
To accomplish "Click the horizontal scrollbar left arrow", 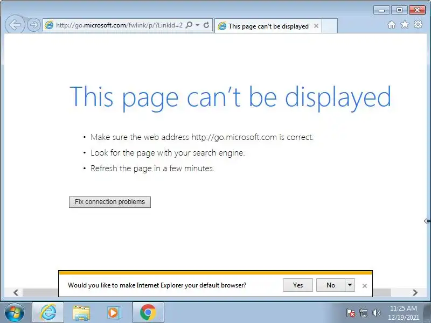I will pos(16,292).
